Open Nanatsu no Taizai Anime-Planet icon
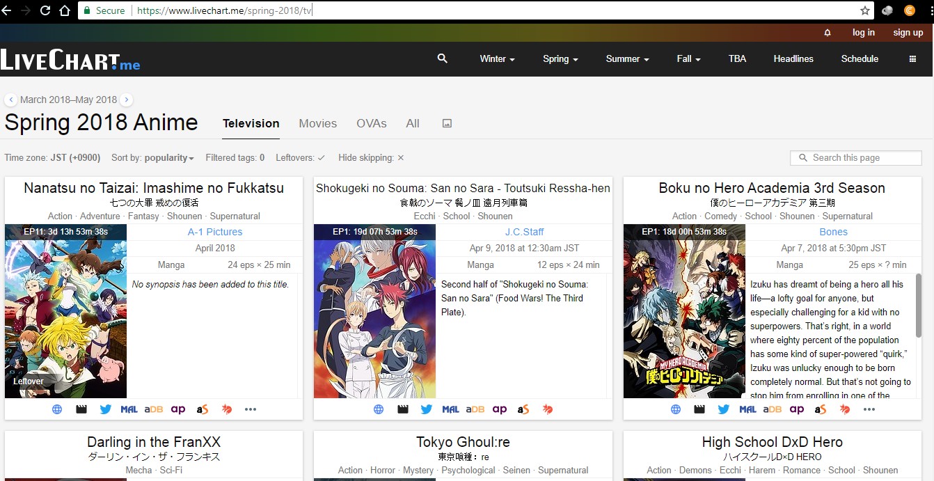The height and width of the screenshot is (481, 934). 178,409
